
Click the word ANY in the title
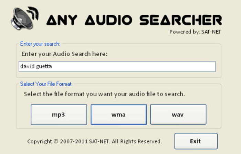[62, 20]
